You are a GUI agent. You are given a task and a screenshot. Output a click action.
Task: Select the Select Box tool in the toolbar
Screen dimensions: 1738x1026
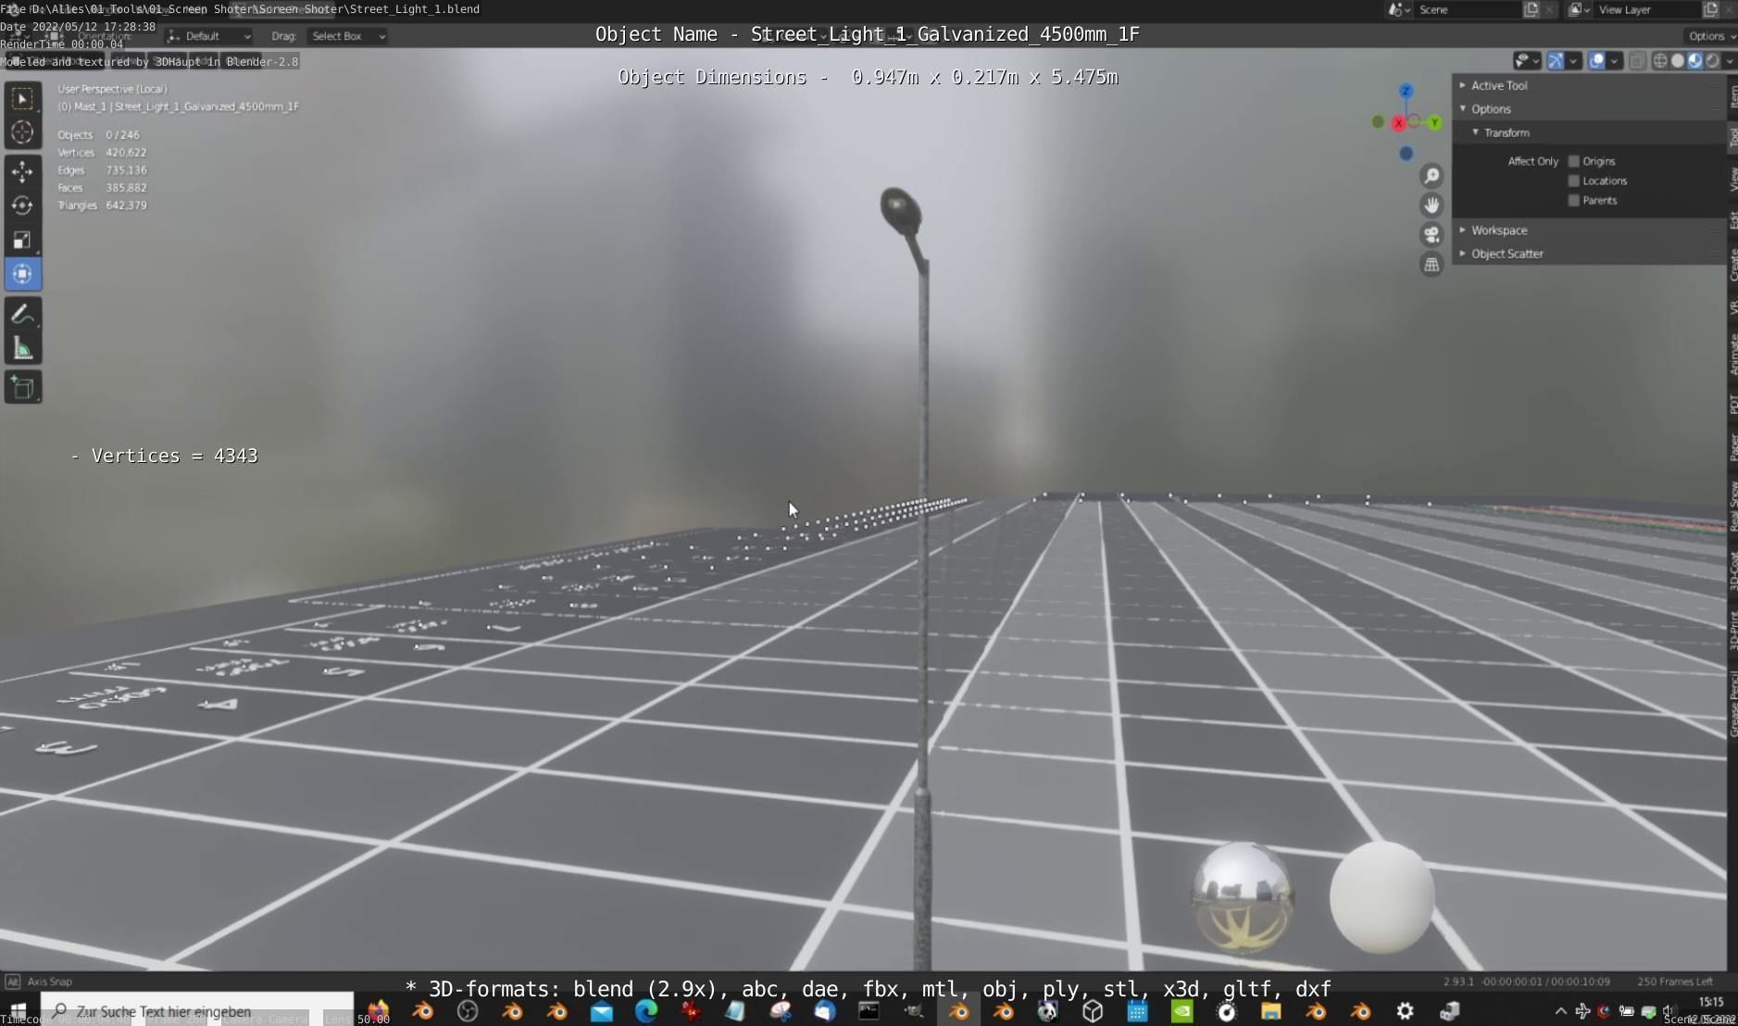[22, 98]
